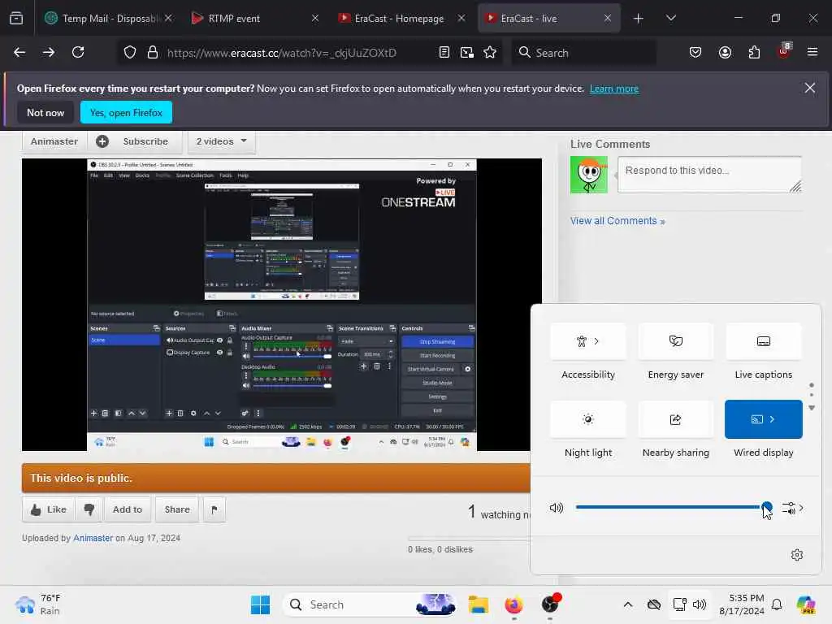Open the Accessibility quick settings tile

588,341
